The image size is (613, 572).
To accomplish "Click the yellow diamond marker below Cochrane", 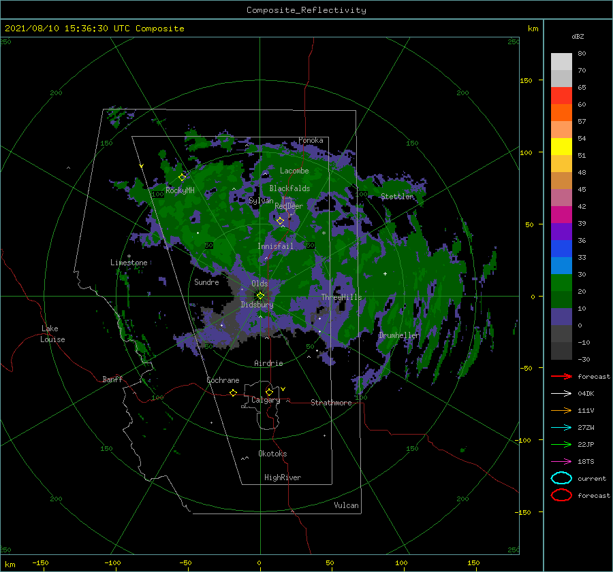I will coord(233,393).
